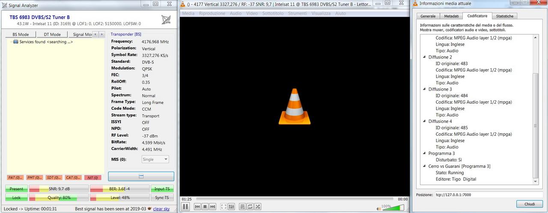Collapse Cerro vs Guarani tree node
The image size is (548, 213).
point(424,166)
